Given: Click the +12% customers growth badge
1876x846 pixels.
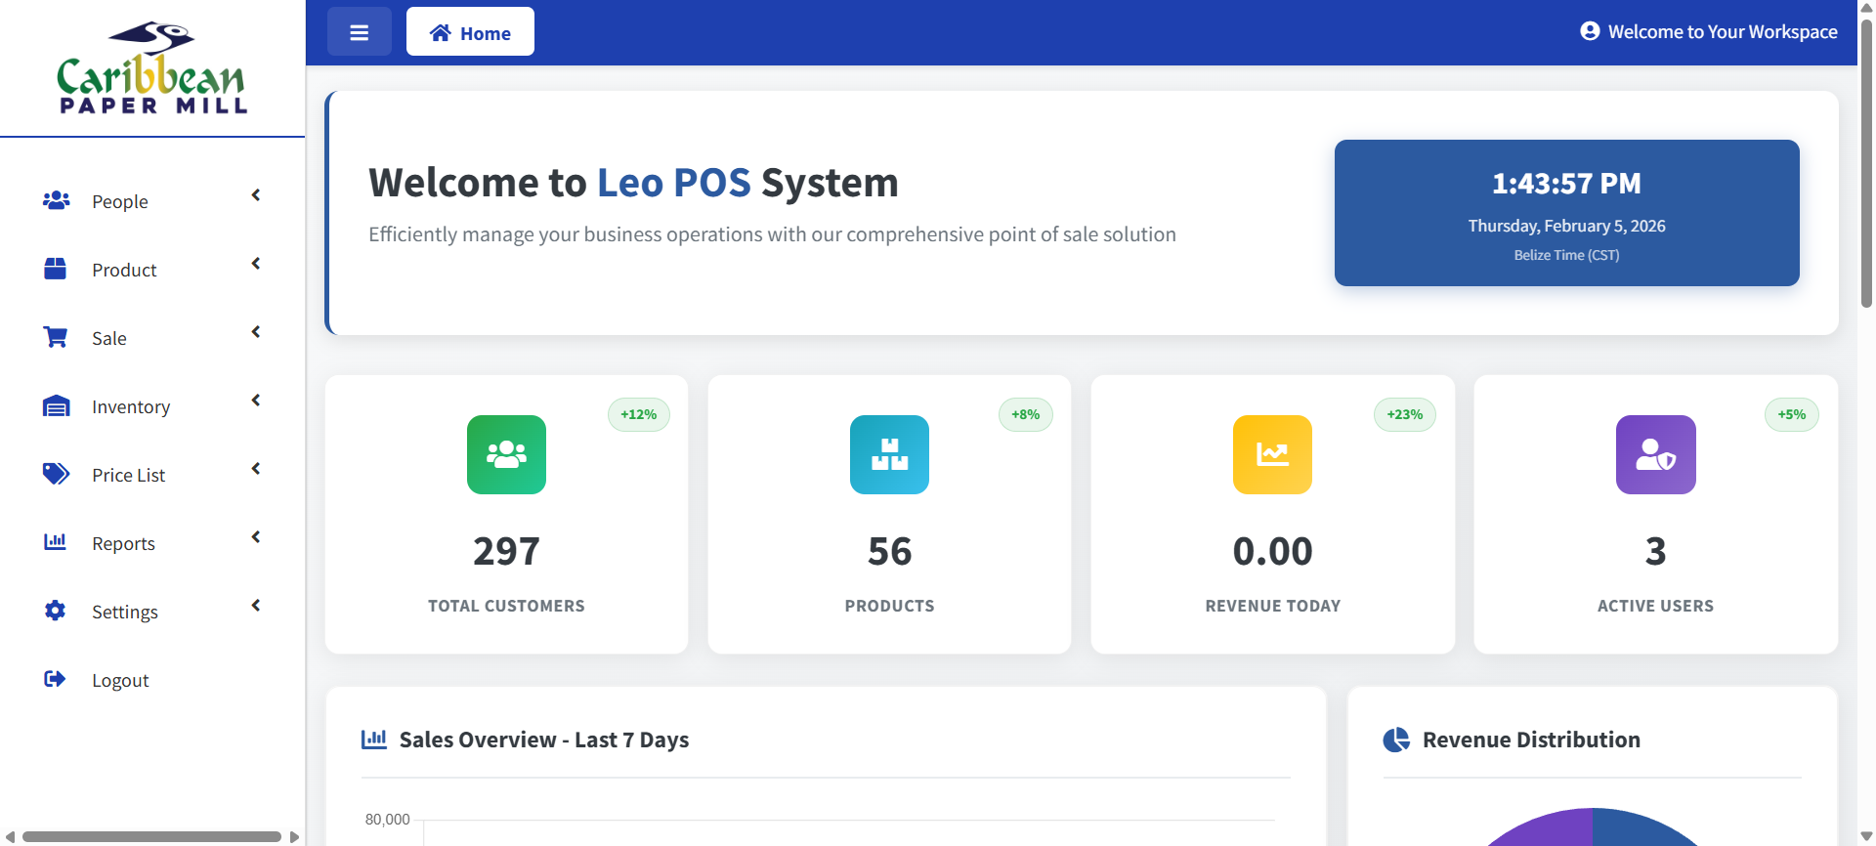Looking at the screenshot, I should pyautogui.click(x=639, y=414).
